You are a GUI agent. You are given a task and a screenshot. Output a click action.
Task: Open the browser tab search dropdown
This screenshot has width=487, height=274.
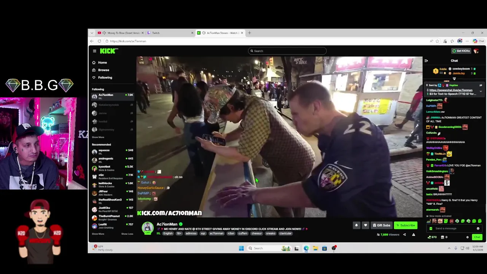(92, 33)
